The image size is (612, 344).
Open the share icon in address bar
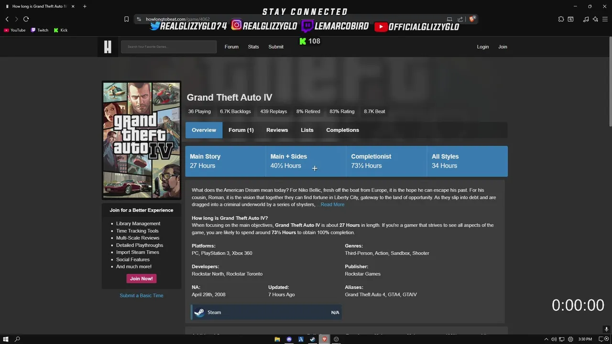tap(460, 19)
